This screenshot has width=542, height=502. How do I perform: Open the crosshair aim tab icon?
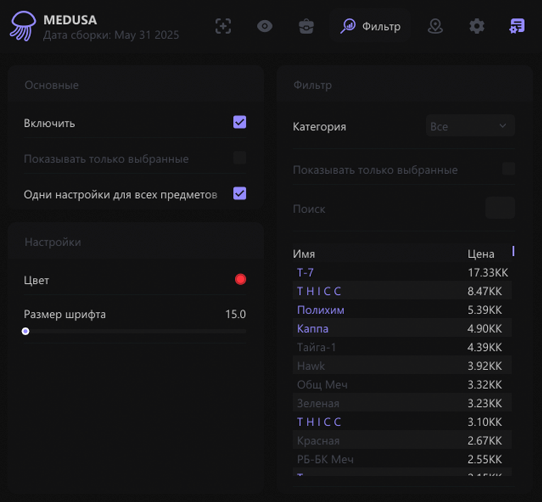coord(223,27)
